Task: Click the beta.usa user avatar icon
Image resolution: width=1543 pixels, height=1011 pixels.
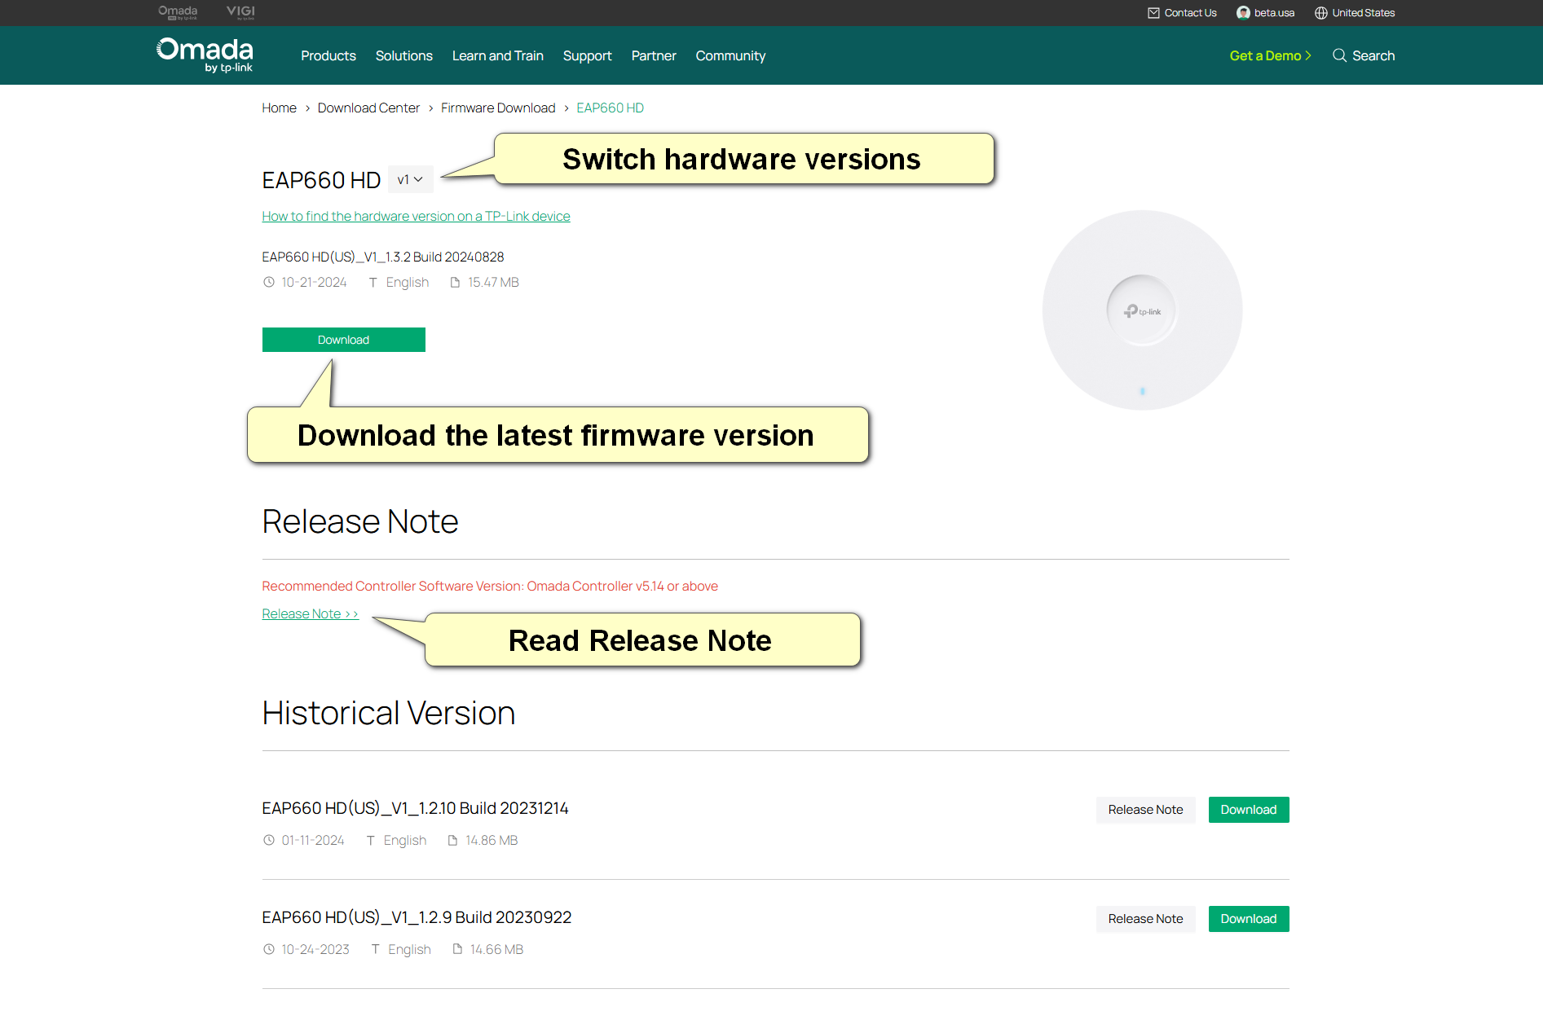Action: (x=1243, y=13)
